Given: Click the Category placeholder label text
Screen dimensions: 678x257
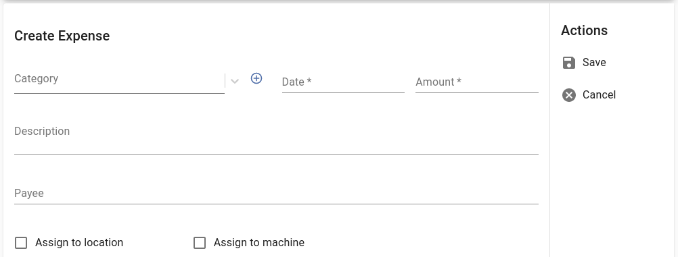Looking at the screenshot, I should click(37, 78).
